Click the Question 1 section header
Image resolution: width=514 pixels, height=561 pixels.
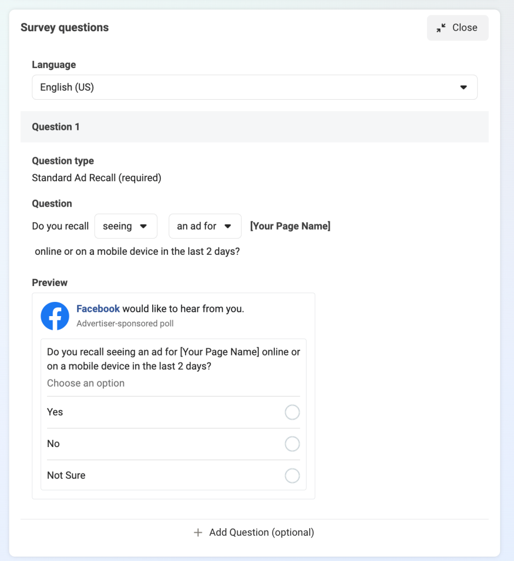pyautogui.click(x=255, y=127)
